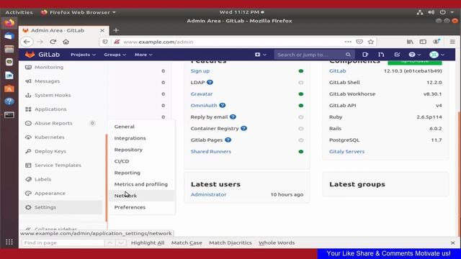
Task: Toggle Match Case in find bar
Action: pos(187,243)
